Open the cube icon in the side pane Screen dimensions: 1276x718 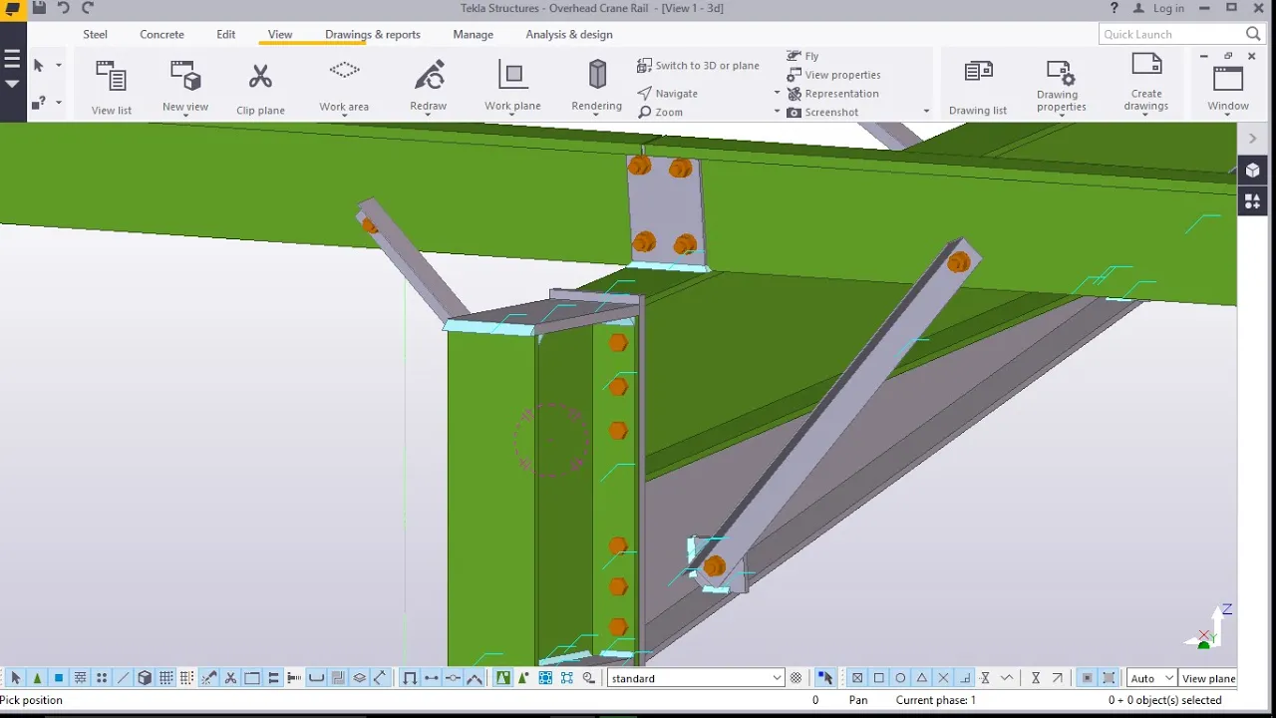click(1253, 171)
